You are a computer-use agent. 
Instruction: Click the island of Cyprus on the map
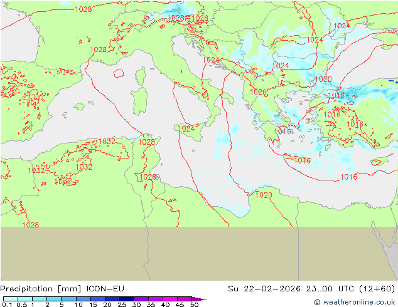click(x=382, y=160)
